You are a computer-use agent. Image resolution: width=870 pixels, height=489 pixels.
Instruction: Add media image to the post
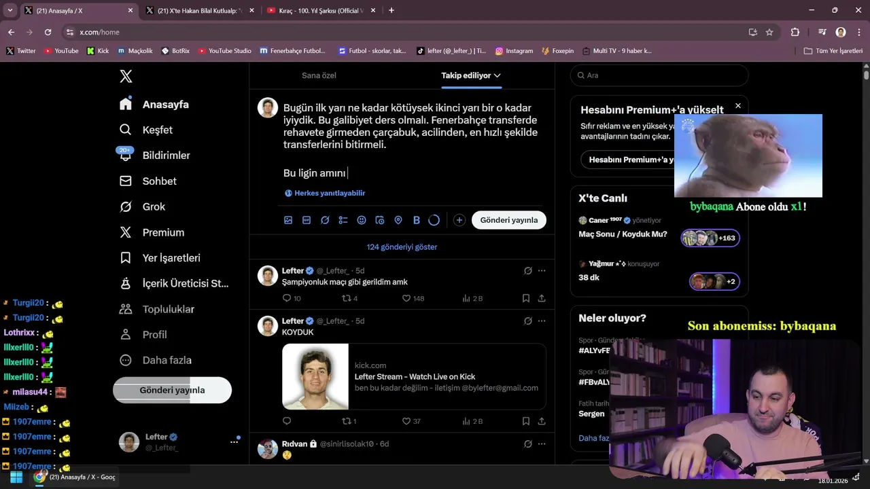288,220
